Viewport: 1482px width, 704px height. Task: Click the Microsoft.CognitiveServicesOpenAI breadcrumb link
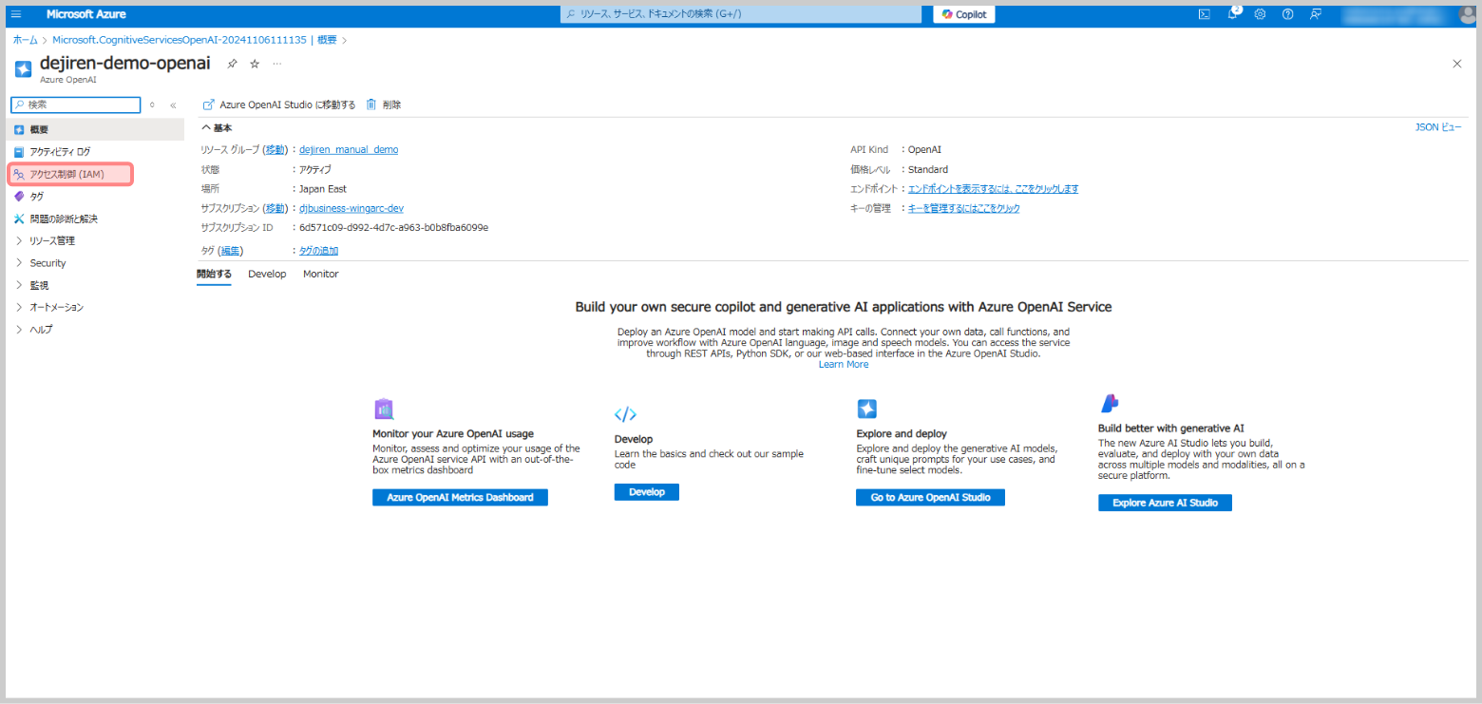[x=195, y=40]
